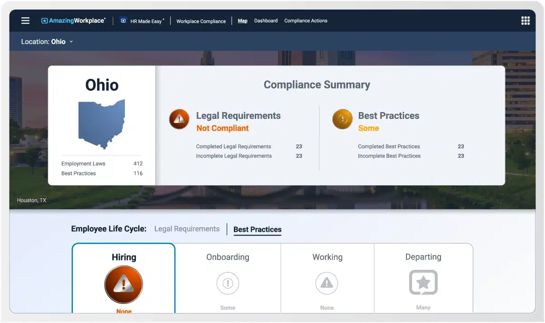Click the Legal Requirements summary heading

coord(238,116)
